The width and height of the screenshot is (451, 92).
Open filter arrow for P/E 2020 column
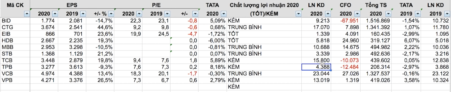pos(139,14)
